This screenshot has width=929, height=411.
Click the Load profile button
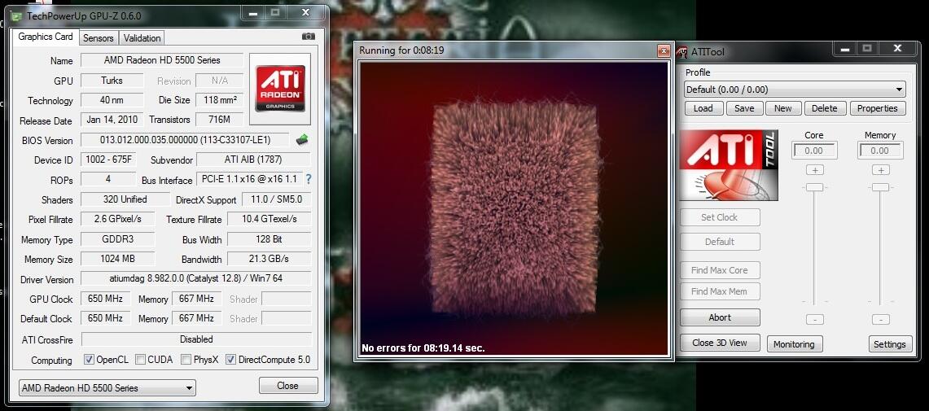703,108
